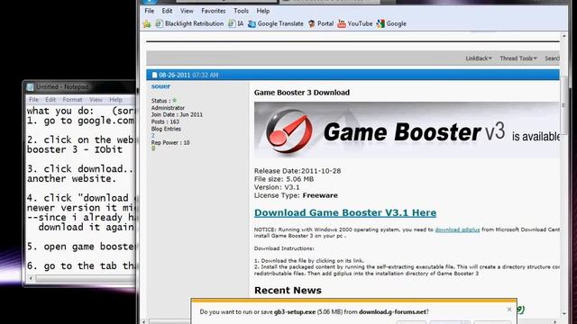Click the red Game Booster logo
Viewport: 577px width, 324px height.
click(x=288, y=131)
